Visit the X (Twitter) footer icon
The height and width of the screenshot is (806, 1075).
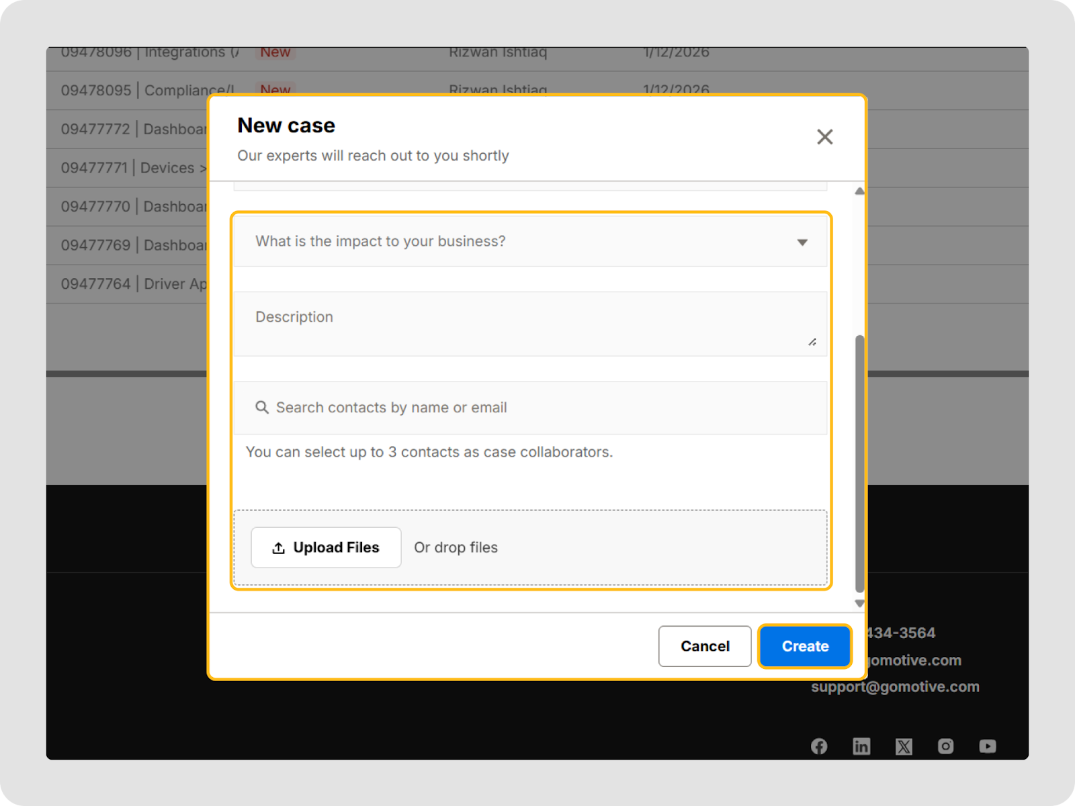pos(904,746)
